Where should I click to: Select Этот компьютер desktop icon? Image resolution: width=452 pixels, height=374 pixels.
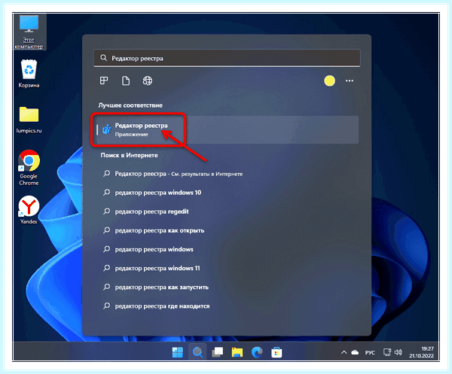point(29,32)
